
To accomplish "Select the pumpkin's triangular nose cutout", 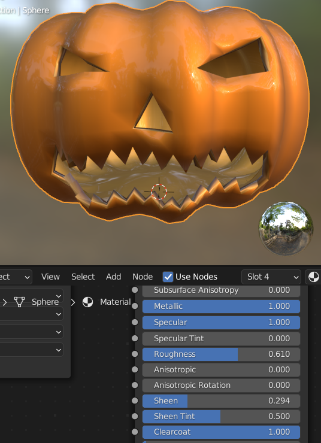I will (153, 114).
